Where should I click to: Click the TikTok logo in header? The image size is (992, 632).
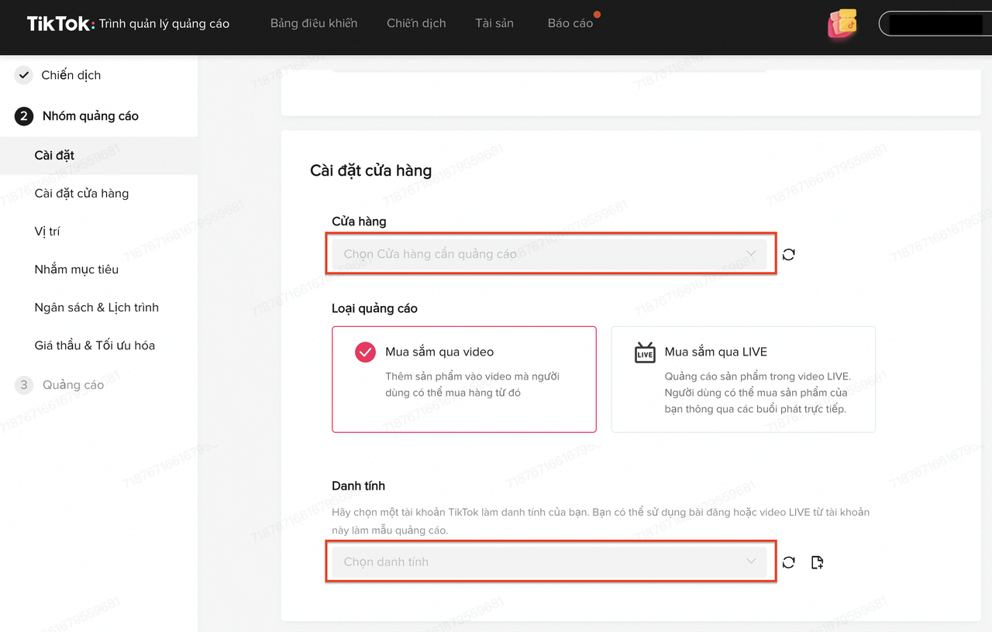tap(59, 23)
